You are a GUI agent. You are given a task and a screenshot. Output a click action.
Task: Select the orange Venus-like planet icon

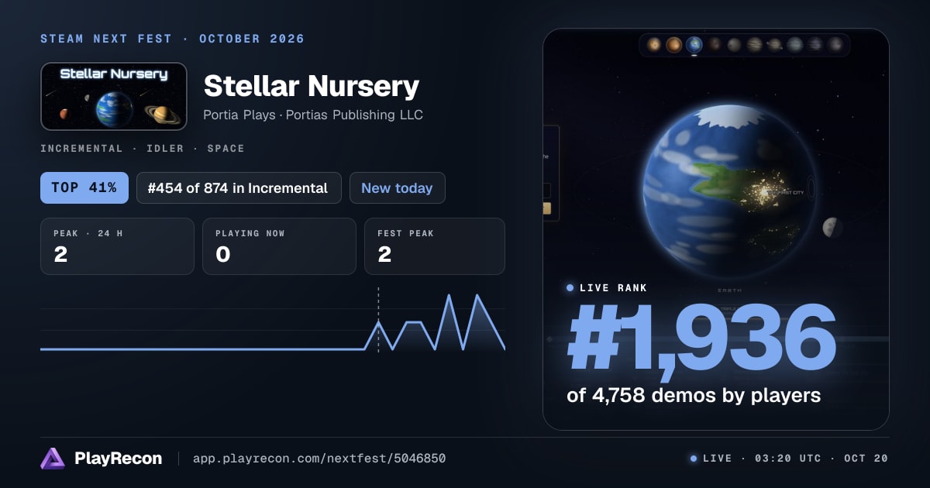coord(674,45)
